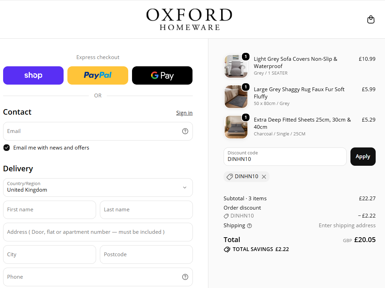Click the TOTAL SAVINGS £2.22 text
This screenshot has height=288, width=385.
coord(261,249)
